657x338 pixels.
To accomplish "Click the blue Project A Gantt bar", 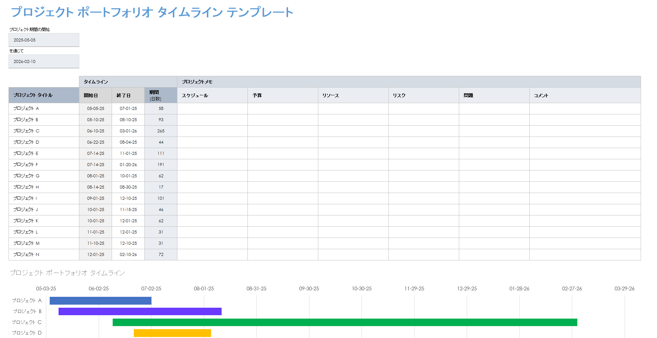I will click(x=100, y=301).
